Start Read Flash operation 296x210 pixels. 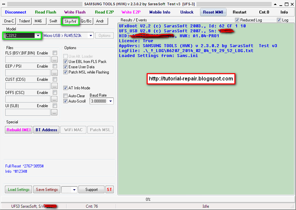(45, 12)
